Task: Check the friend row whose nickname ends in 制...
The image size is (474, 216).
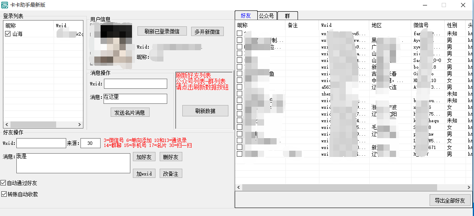Action: (x=239, y=40)
